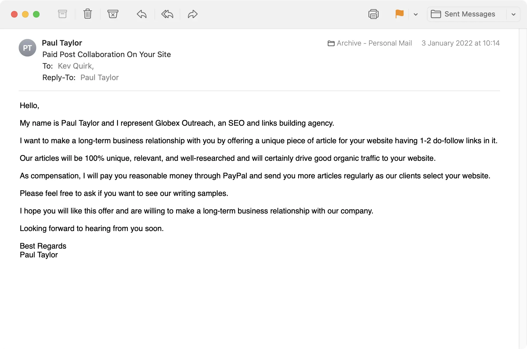This screenshot has height=349, width=527.
Task: Click the subject Paid Post Collaboration On Your Site
Action: tap(106, 54)
